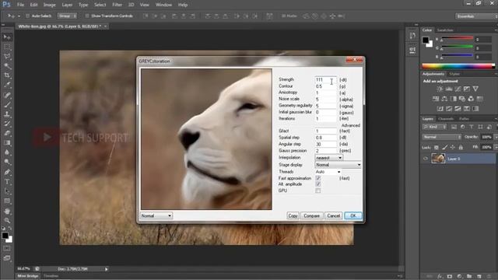Click the foreground color swatch in Color panel
This screenshot has width=498, height=280.
pos(426,40)
